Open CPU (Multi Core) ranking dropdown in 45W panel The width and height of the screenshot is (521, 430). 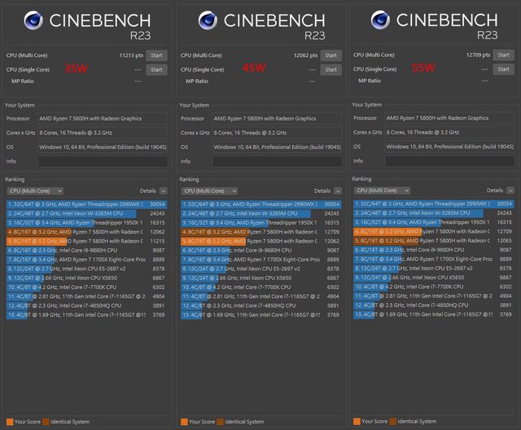pyautogui.click(x=222, y=191)
